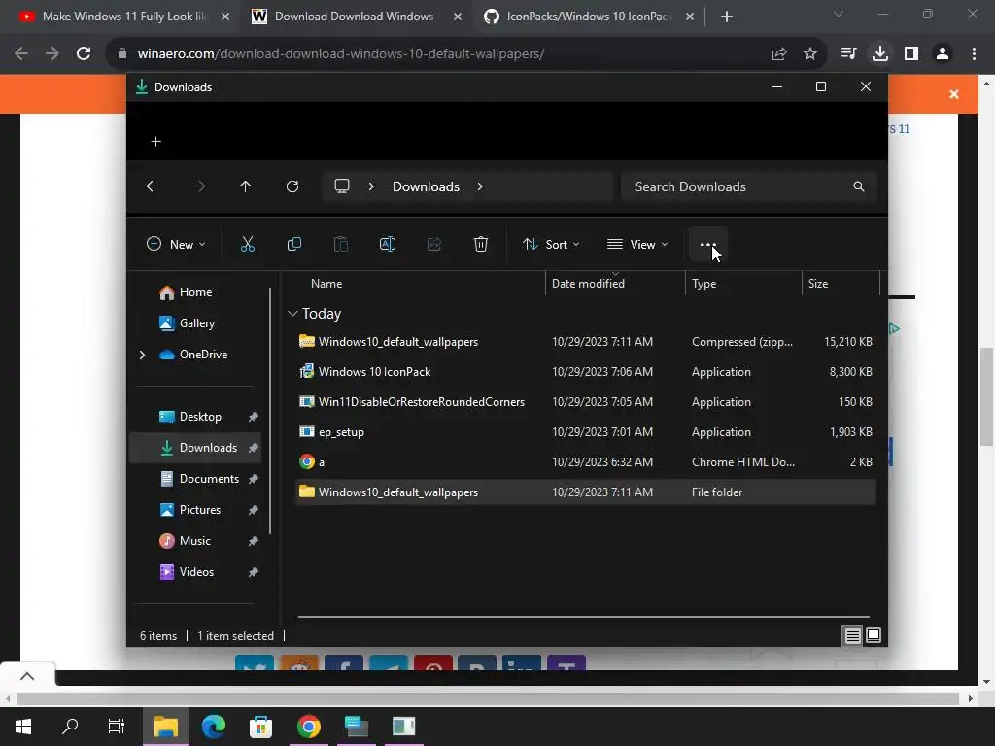Select Home in navigation pane
This screenshot has height=746, width=995.
(196, 292)
